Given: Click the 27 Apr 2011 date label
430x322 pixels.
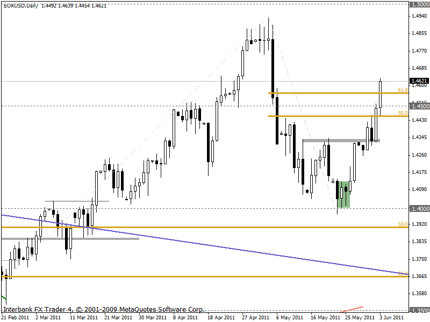Looking at the screenshot, I should [255, 318].
